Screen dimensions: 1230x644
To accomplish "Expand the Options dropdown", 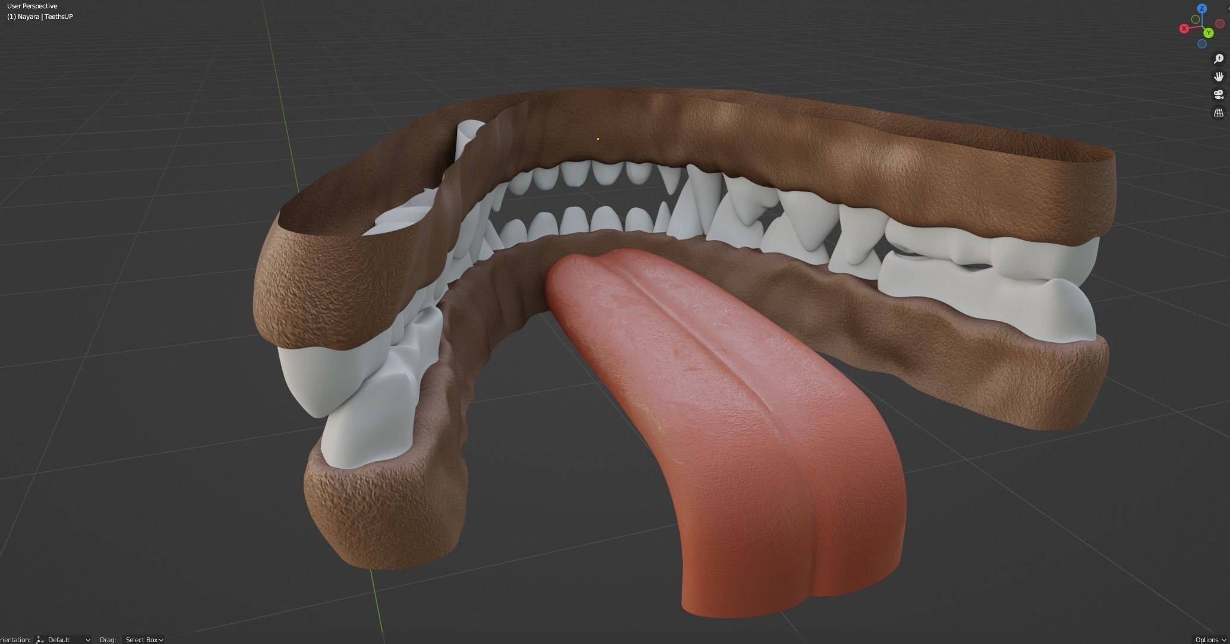I will pyautogui.click(x=1210, y=639).
